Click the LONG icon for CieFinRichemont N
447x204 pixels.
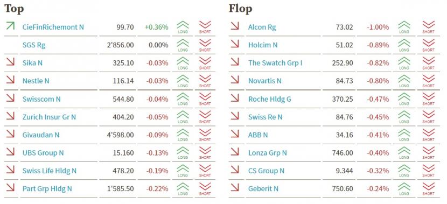click(183, 27)
